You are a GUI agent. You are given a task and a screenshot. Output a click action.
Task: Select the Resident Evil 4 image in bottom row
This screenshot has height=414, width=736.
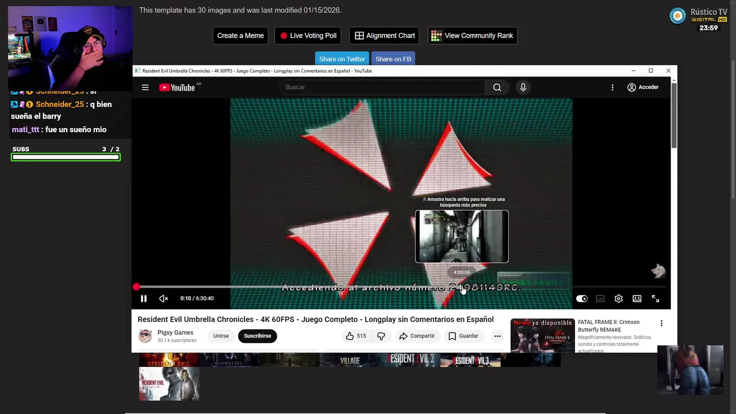(x=169, y=384)
